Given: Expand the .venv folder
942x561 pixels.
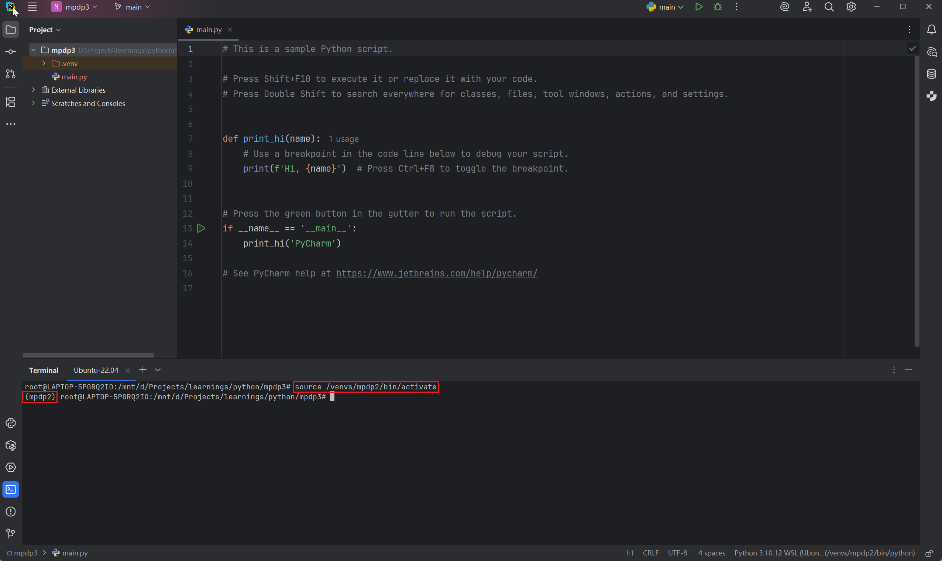Looking at the screenshot, I should tap(44, 63).
